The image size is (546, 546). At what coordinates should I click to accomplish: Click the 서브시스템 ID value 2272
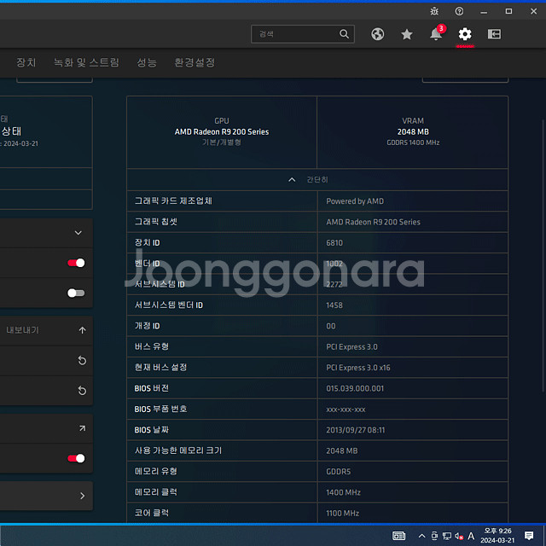334,284
